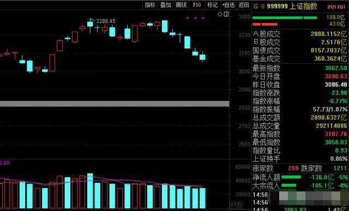Click the red G icon in header
The width and height of the screenshot is (349, 211).
click(x=256, y=7)
